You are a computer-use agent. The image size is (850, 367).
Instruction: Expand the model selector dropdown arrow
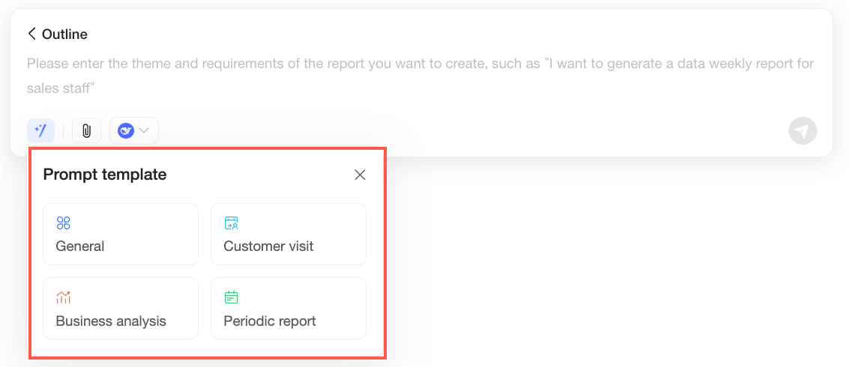(x=144, y=130)
